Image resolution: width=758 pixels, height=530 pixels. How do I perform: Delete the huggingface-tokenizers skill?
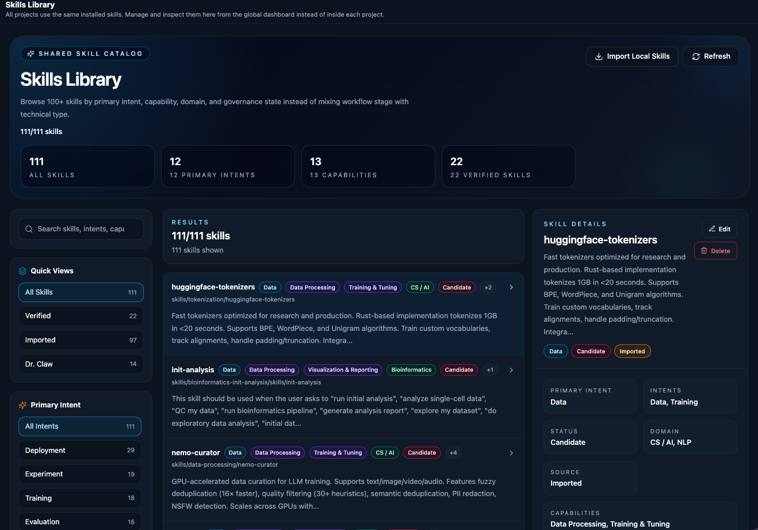pyautogui.click(x=715, y=250)
